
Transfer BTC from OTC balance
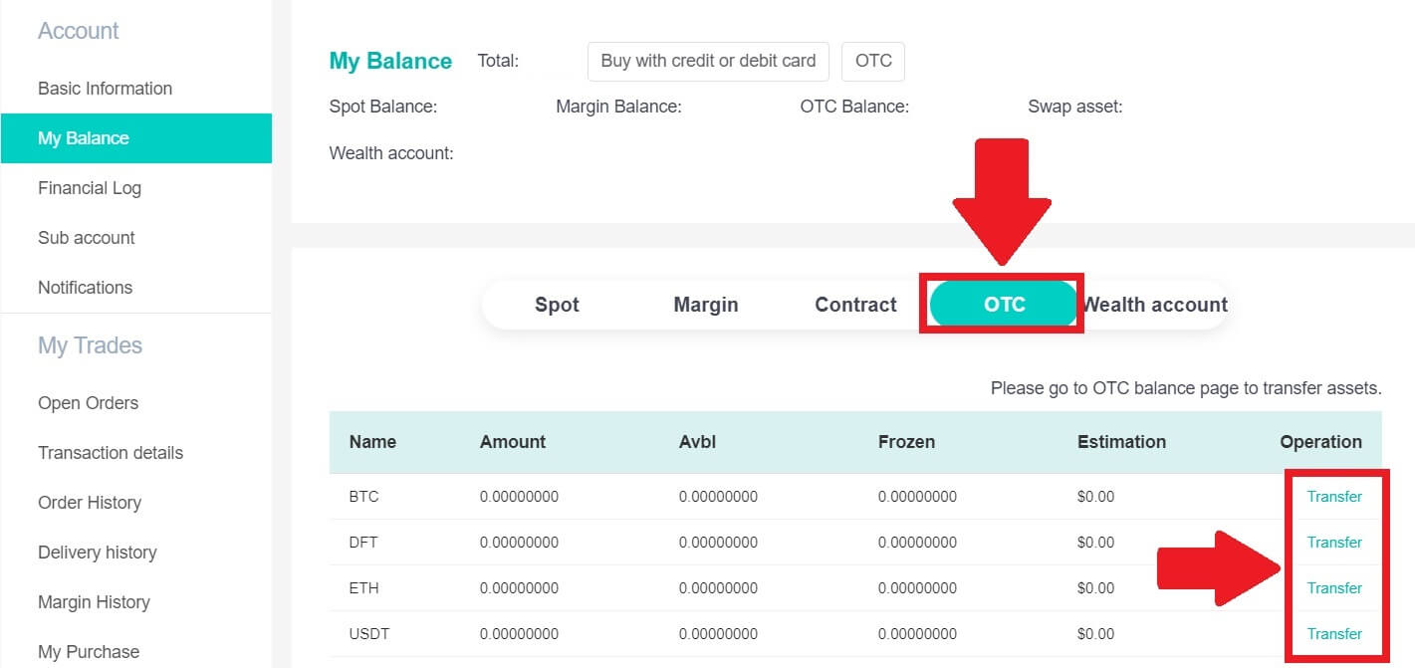1335,496
